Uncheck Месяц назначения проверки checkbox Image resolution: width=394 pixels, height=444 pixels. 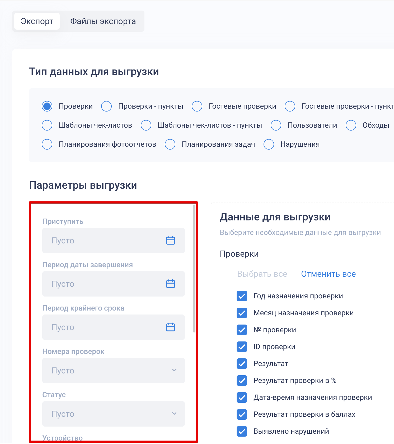pyautogui.click(x=242, y=313)
